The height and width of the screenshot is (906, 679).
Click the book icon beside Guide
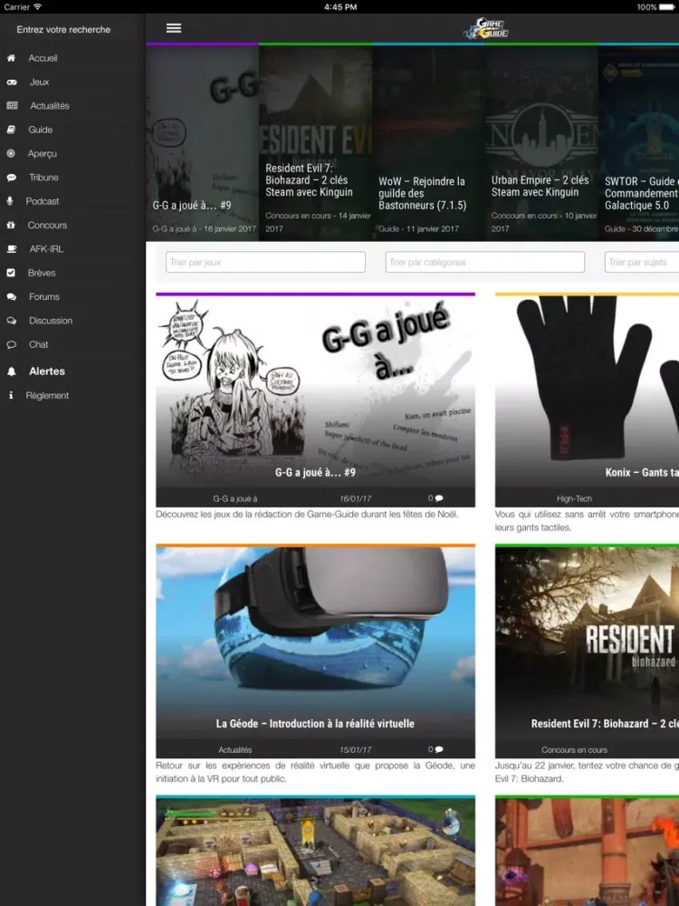point(11,130)
